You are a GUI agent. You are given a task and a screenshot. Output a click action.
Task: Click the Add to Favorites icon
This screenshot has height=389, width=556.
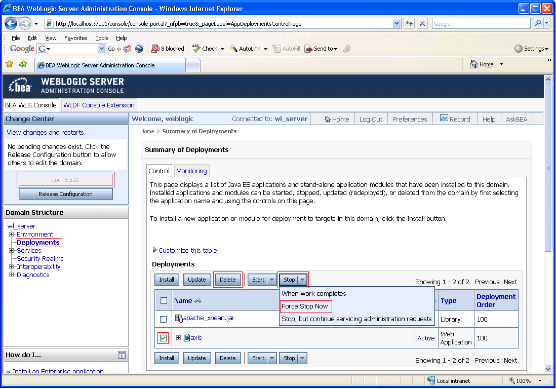[23, 64]
